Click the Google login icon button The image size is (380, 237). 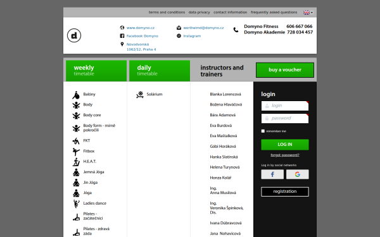(298, 174)
